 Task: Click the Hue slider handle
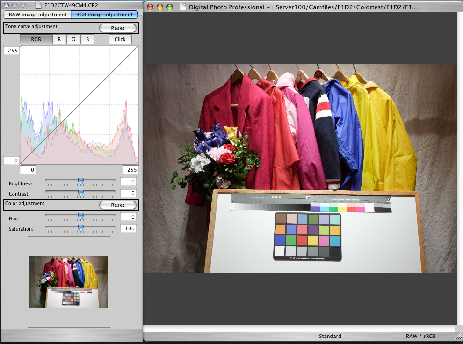point(80,216)
